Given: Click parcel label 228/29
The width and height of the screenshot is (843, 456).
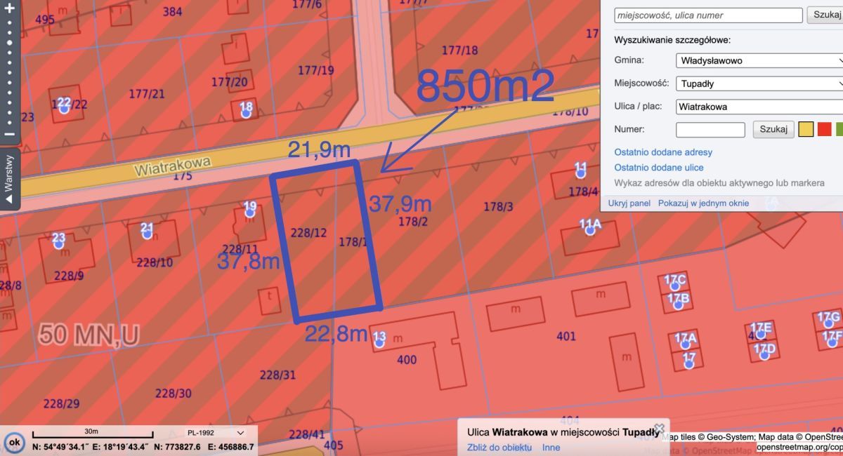Looking at the screenshot, I should (x=61, y=403).
